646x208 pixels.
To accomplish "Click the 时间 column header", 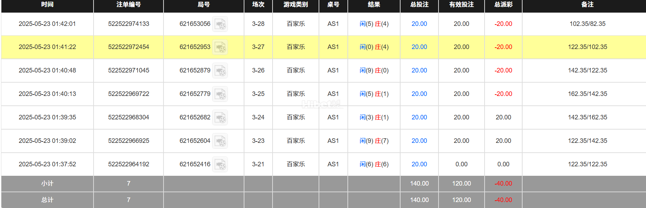I will click(x=47, y=5).
